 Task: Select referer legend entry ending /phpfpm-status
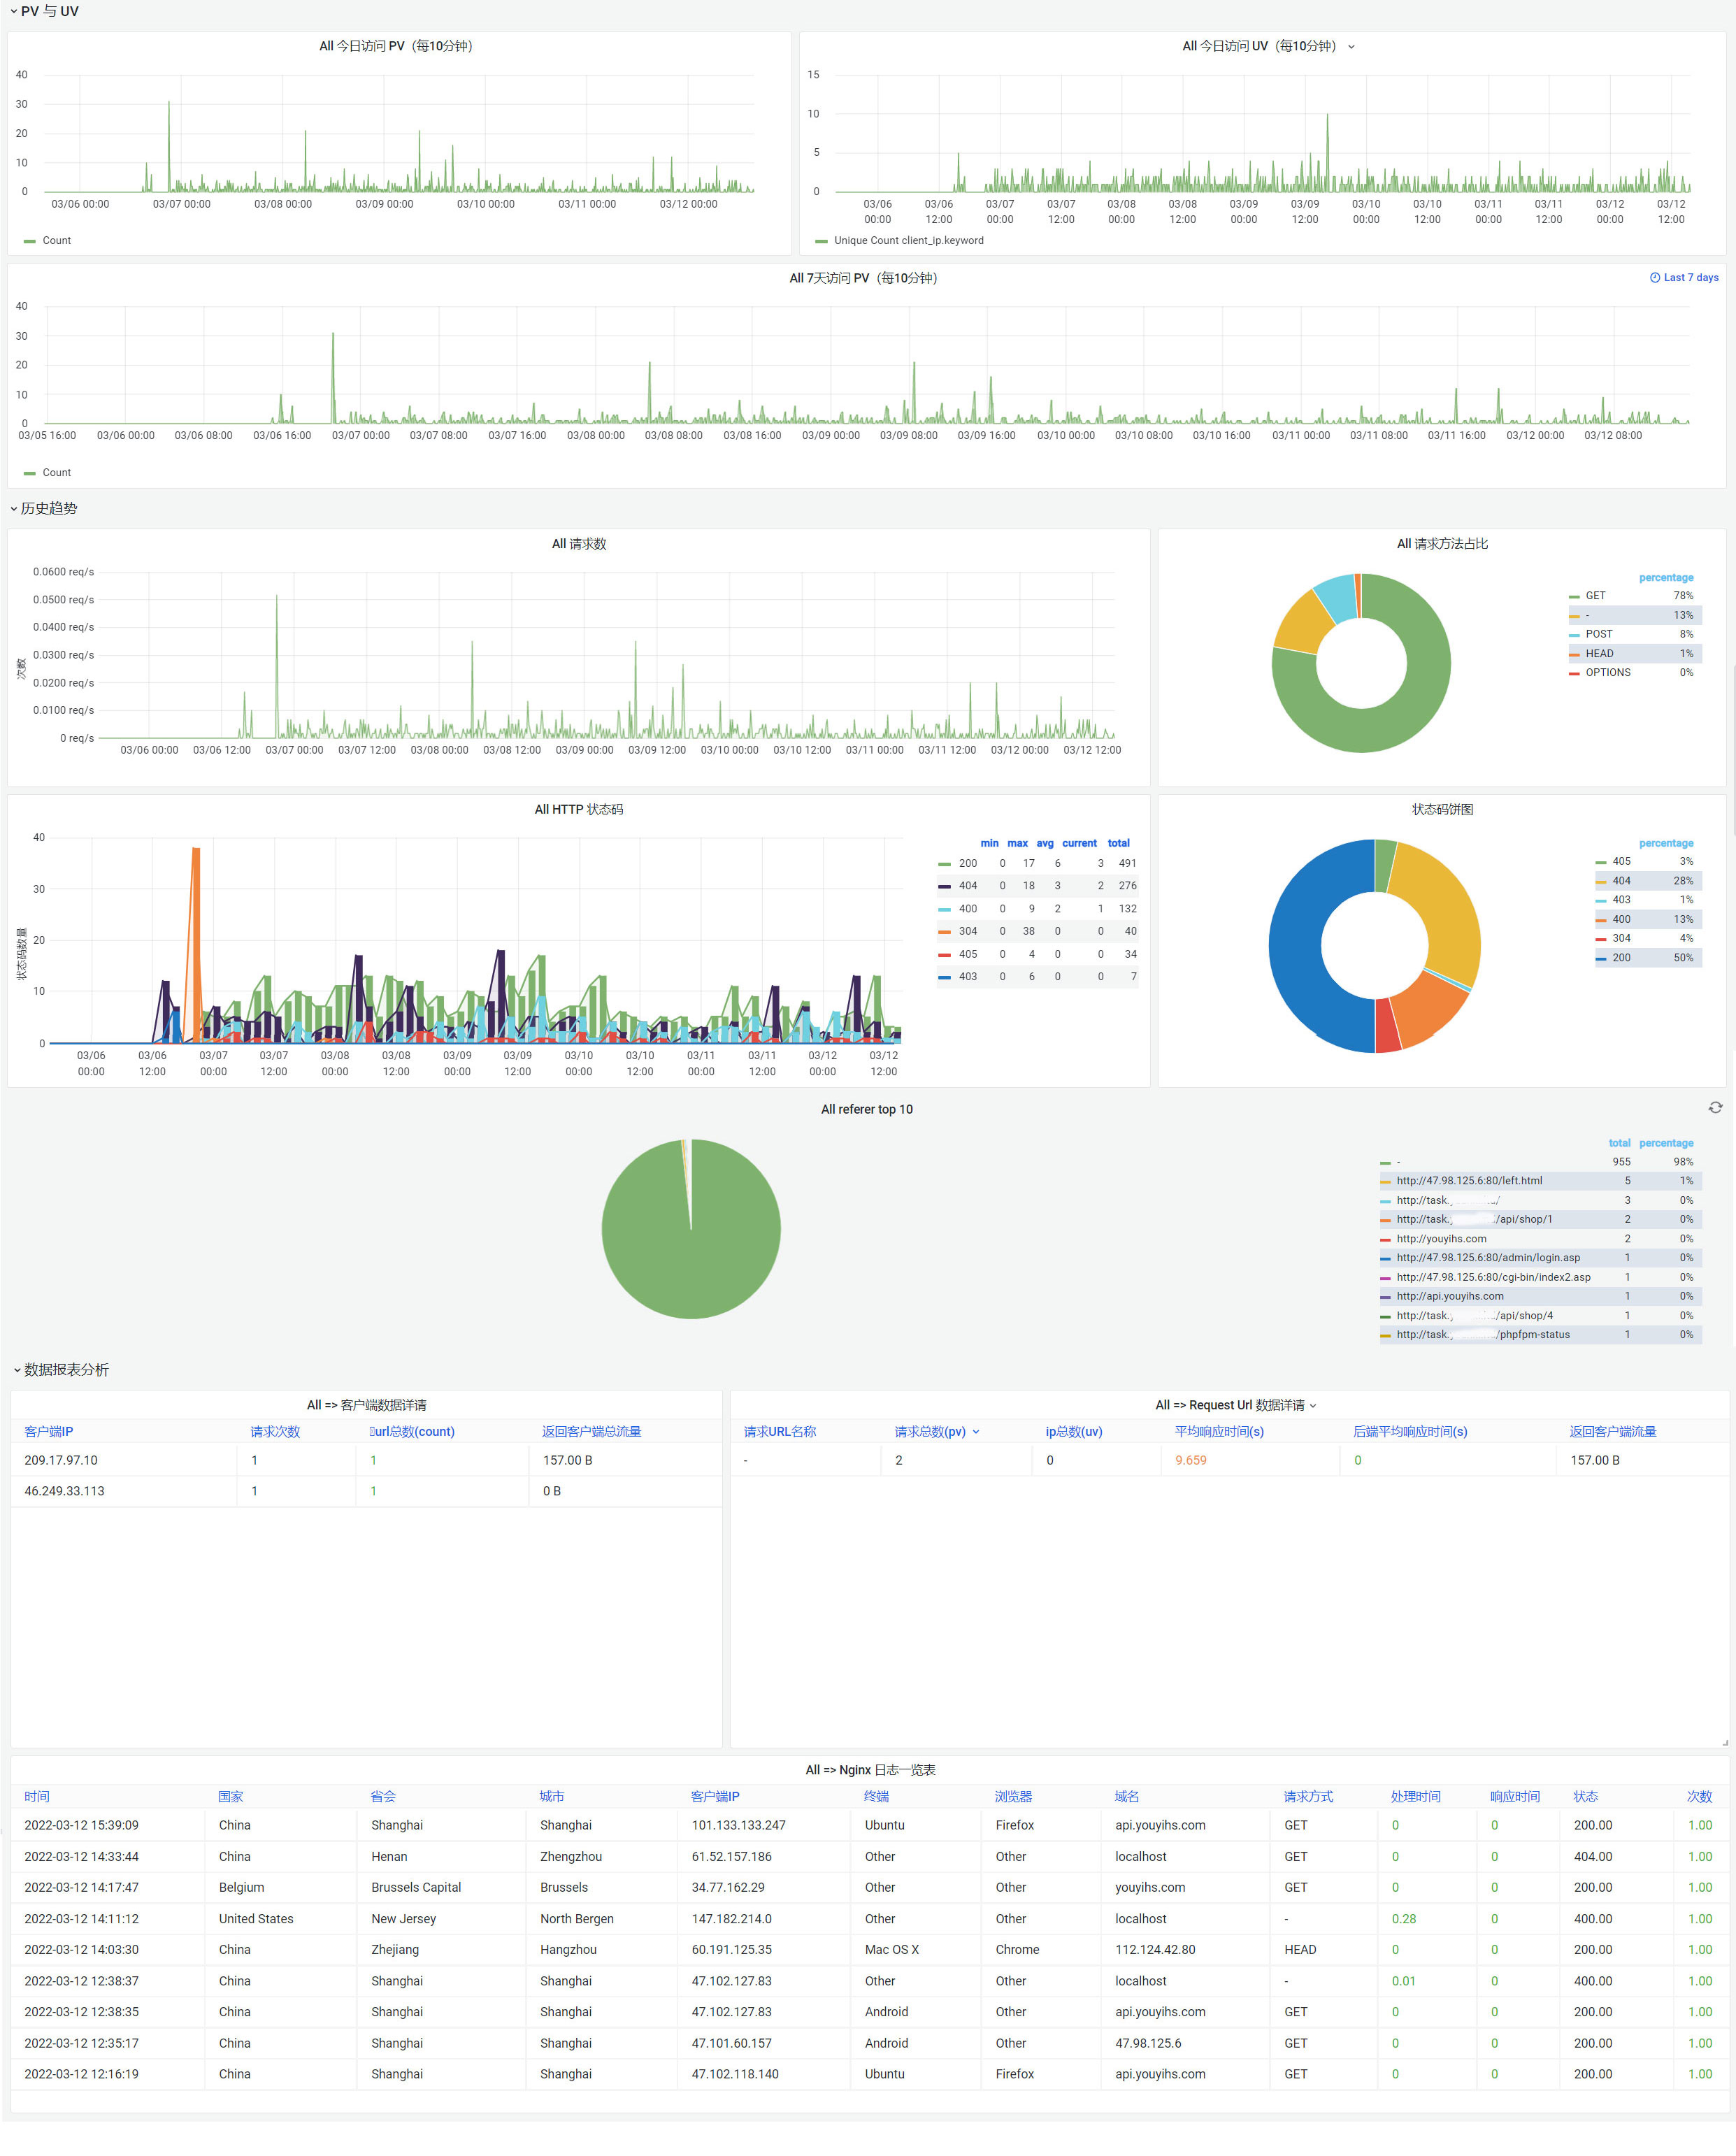pyautogui.click(x=1483, y=1334)
